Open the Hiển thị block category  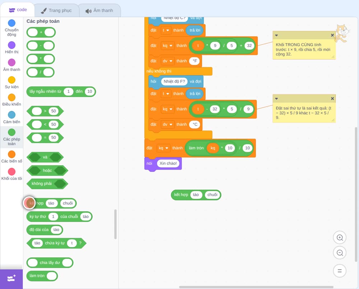pyautogui.click(x=12, y=48)
